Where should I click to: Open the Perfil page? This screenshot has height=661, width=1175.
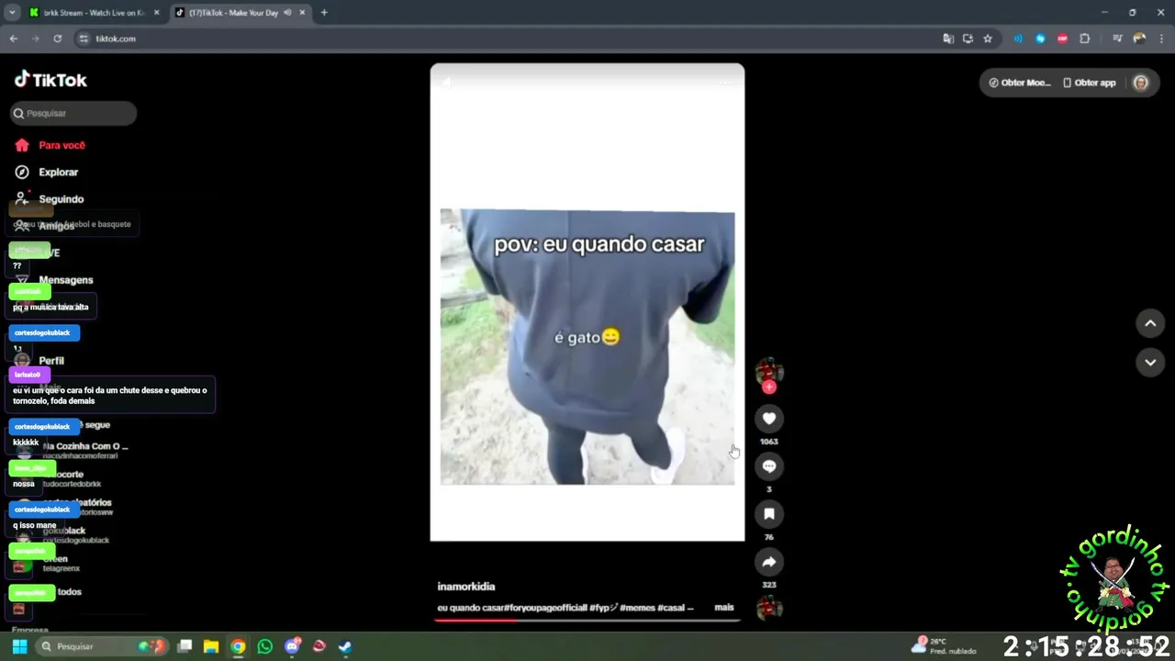point(51,361)
